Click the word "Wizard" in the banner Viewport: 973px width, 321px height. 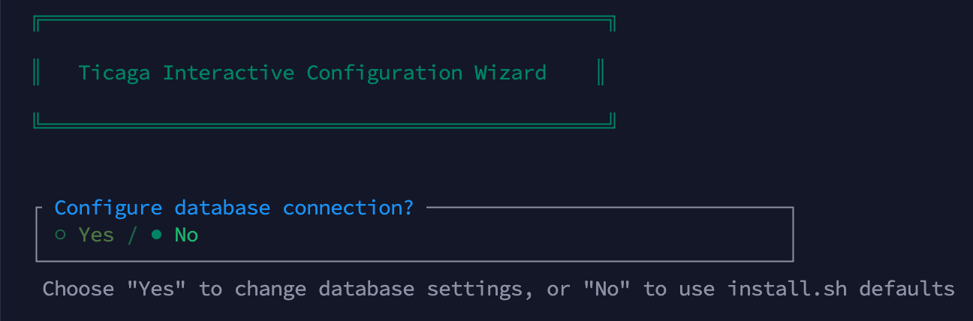[x=511, y=73]
